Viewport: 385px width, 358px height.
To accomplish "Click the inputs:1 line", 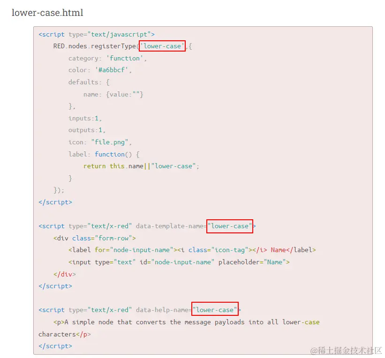I will [85, 119].
